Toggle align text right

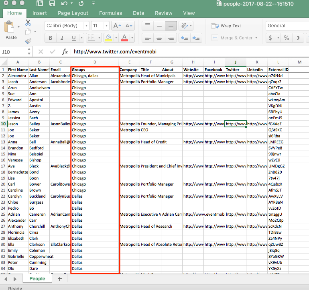click(171, 38)
